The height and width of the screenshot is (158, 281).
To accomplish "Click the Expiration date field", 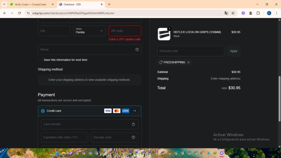I will (x=65, y=137).
